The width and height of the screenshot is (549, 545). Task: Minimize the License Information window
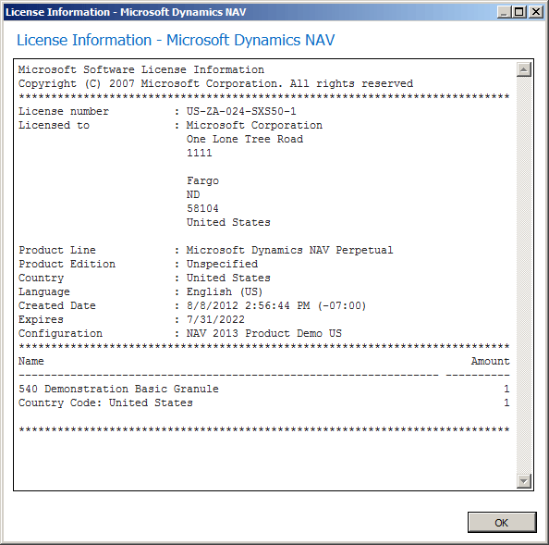(x=505, y=12)
